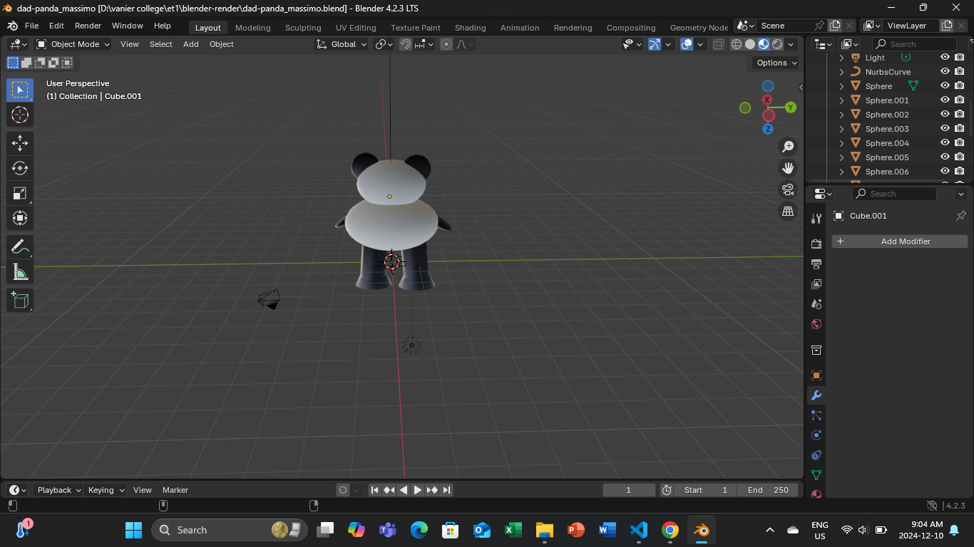Switch to perspective/orthographic grid icon
Screen dimensions: 974x547
pyautogui.click(x=788, y=211)
